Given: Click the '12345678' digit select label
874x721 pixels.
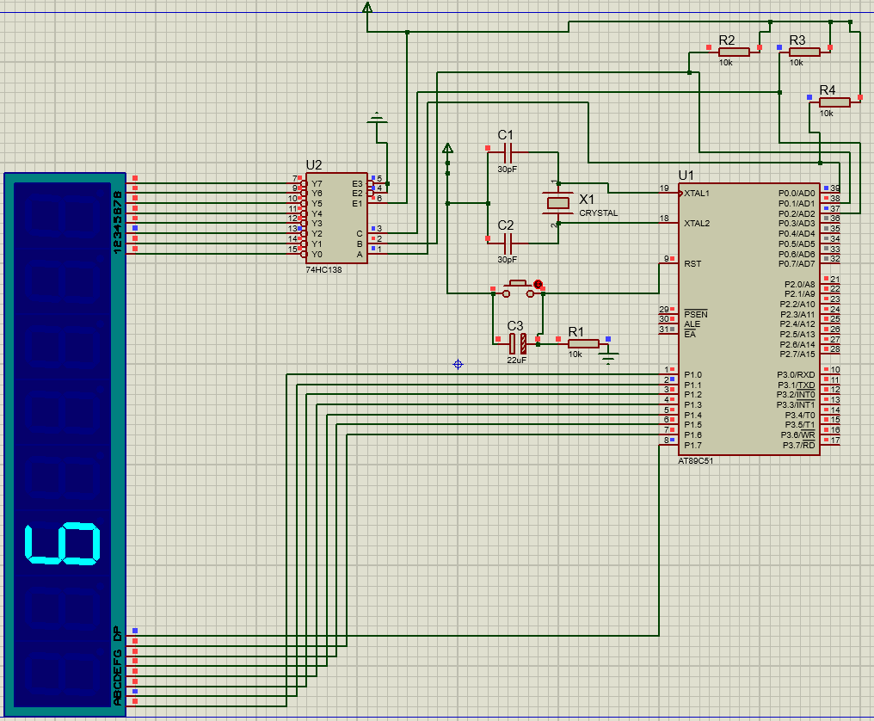Looking at the screenshot, I should (118, 223).
